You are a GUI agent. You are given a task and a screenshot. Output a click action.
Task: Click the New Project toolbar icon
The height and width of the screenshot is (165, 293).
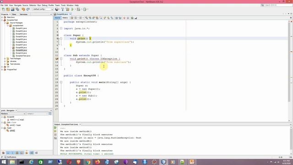point(8,9)
